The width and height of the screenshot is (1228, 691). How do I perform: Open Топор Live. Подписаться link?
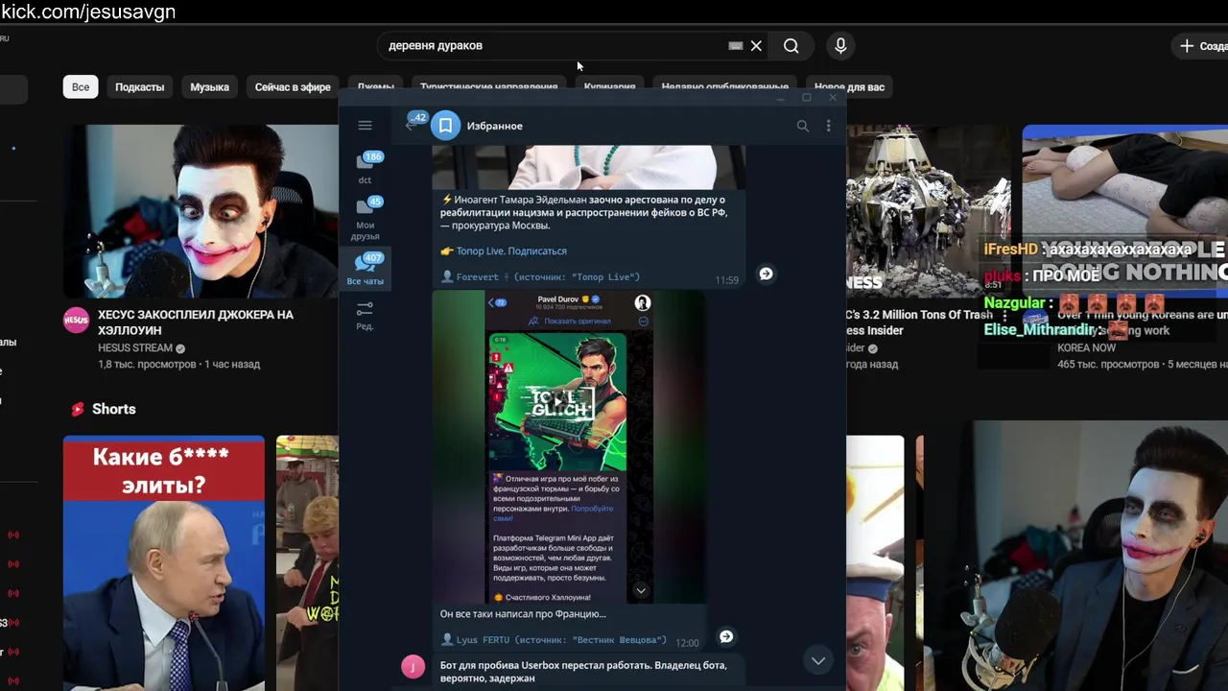coord(511,251)
